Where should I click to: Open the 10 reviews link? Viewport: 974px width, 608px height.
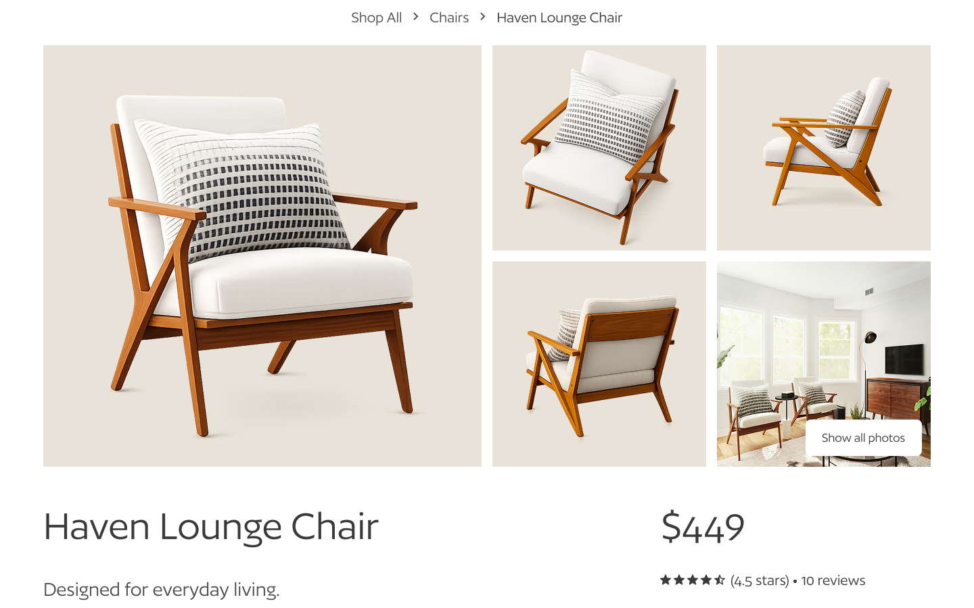(833, 580)
